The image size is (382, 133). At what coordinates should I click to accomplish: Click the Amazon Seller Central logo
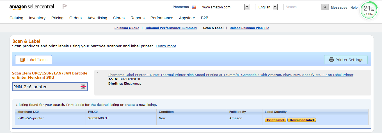click(x=32, y=7)
